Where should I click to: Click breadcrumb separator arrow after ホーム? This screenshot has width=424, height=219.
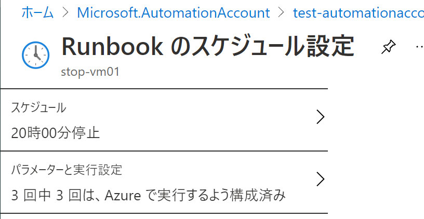[x=65, y=12]
